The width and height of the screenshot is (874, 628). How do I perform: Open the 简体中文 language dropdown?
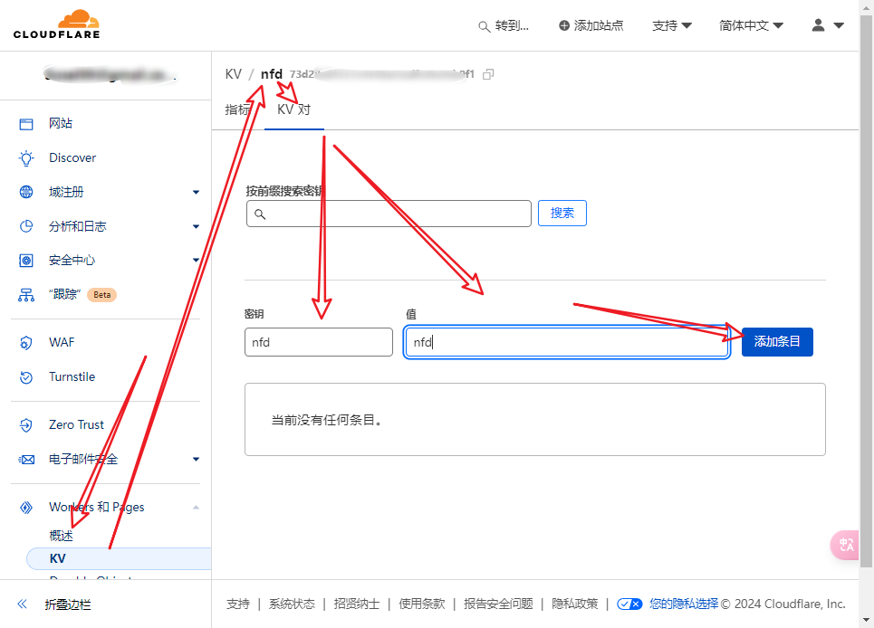point(751,25)
